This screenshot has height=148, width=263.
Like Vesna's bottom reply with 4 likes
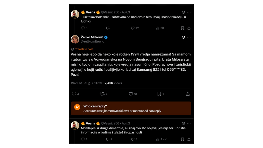click(133, 139)
